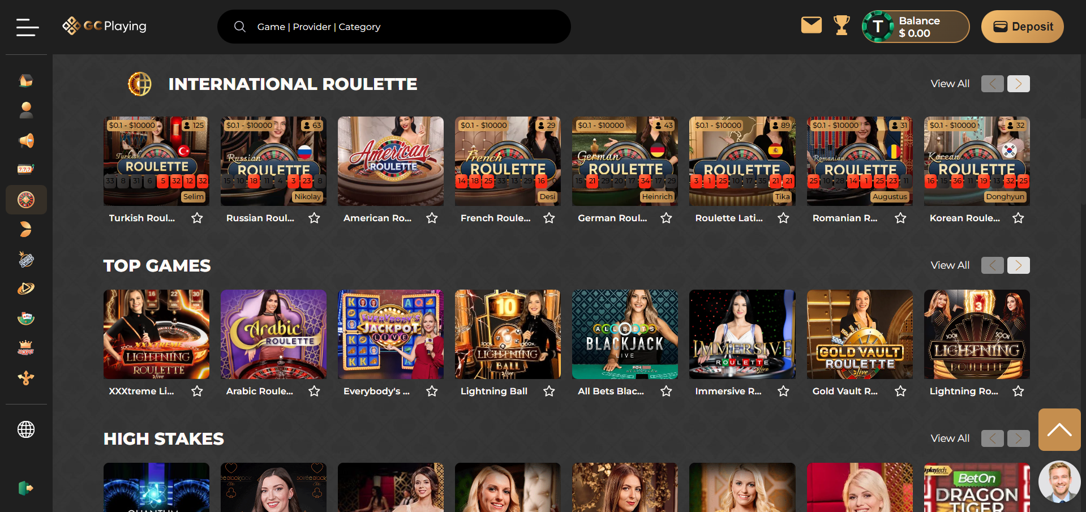Favorite XXXtreme Lightning Roulette with its star
Viewport: 1086px width, 512px height.
(x=197, y=391)
